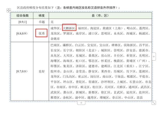
Task: Click the table move handle icon
Action: coord(9,10)
